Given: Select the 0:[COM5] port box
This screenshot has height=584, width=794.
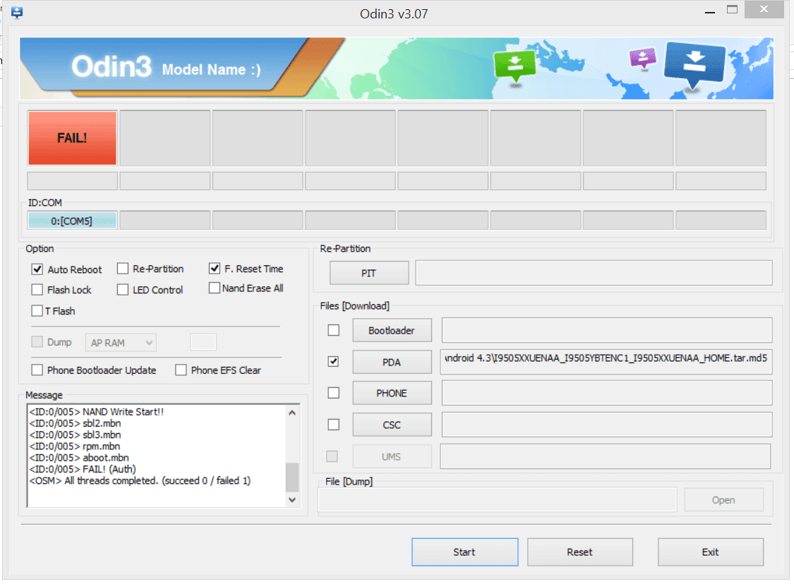Looking at the screenshot, I should pos(72,221).
